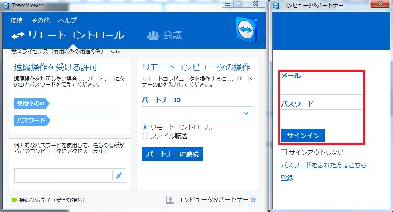Switch to the 会議 tab
393x212 pixels.
[x=165, y=35]
